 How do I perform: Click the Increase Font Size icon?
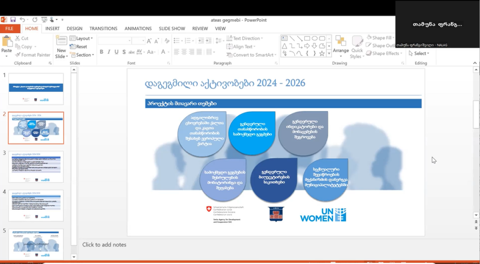tap(150, 41)
